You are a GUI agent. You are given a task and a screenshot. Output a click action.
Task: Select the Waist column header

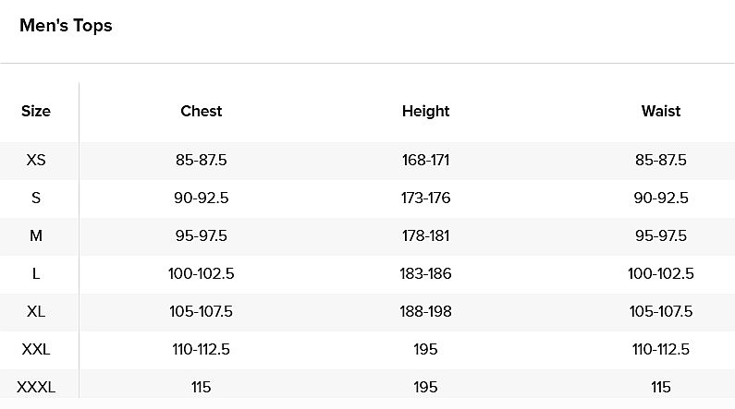pyautogui.click(x=661, y=111)
